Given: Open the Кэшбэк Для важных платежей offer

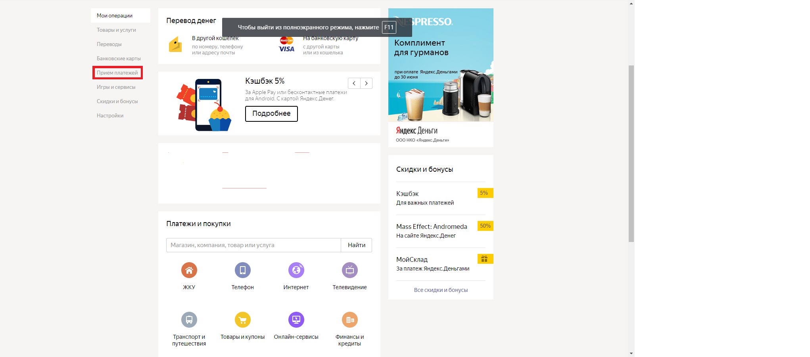Looking at the screenshot, I should [441, 198].
